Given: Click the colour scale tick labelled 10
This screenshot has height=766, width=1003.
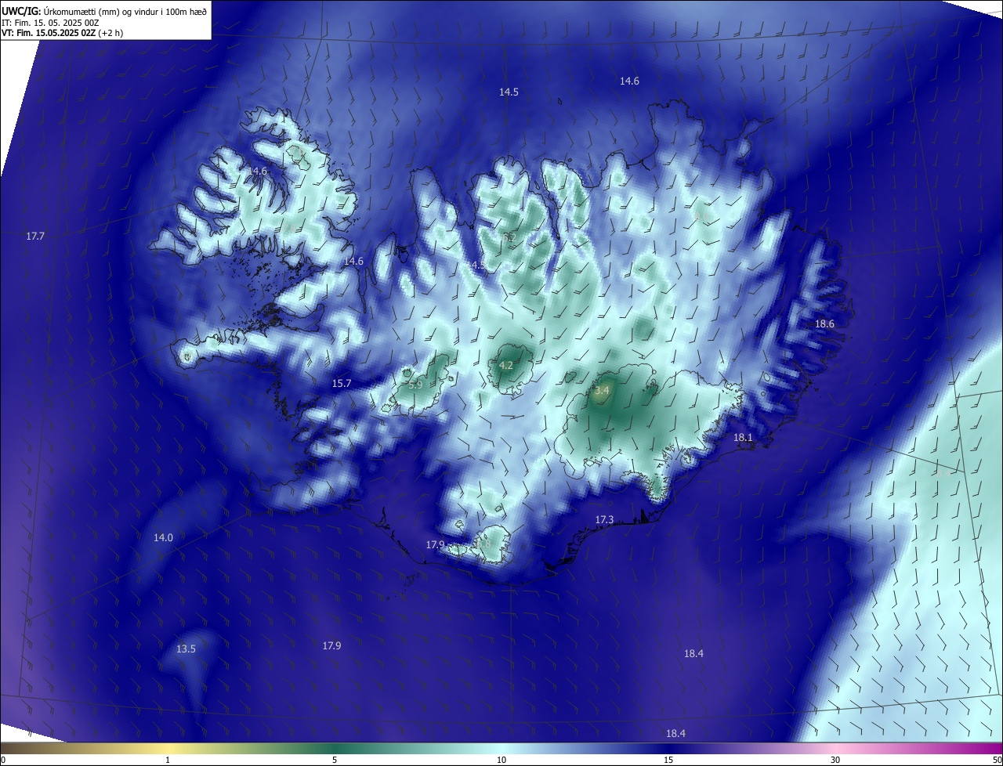Looking at the screenshot, I should click(x=501, y=760).
